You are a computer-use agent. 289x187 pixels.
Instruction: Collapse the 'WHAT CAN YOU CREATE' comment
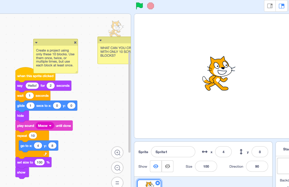(101, 40)
